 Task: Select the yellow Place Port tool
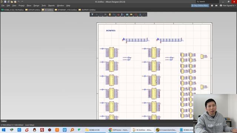(x=131, y=15)
